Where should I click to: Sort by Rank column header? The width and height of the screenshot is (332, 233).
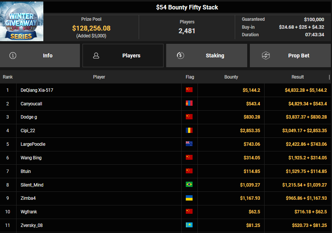click(x=8, y=77)
